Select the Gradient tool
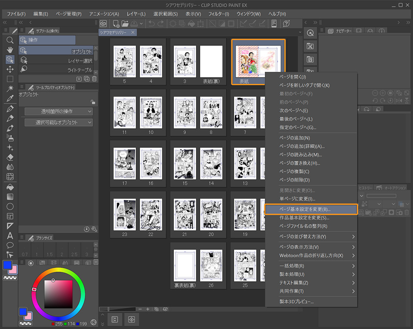 (x=10, y=197)
